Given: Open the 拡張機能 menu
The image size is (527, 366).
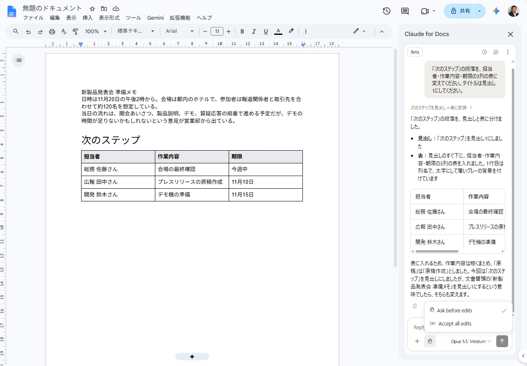Looking at the screenshot, I should click(x=180, y=18).
